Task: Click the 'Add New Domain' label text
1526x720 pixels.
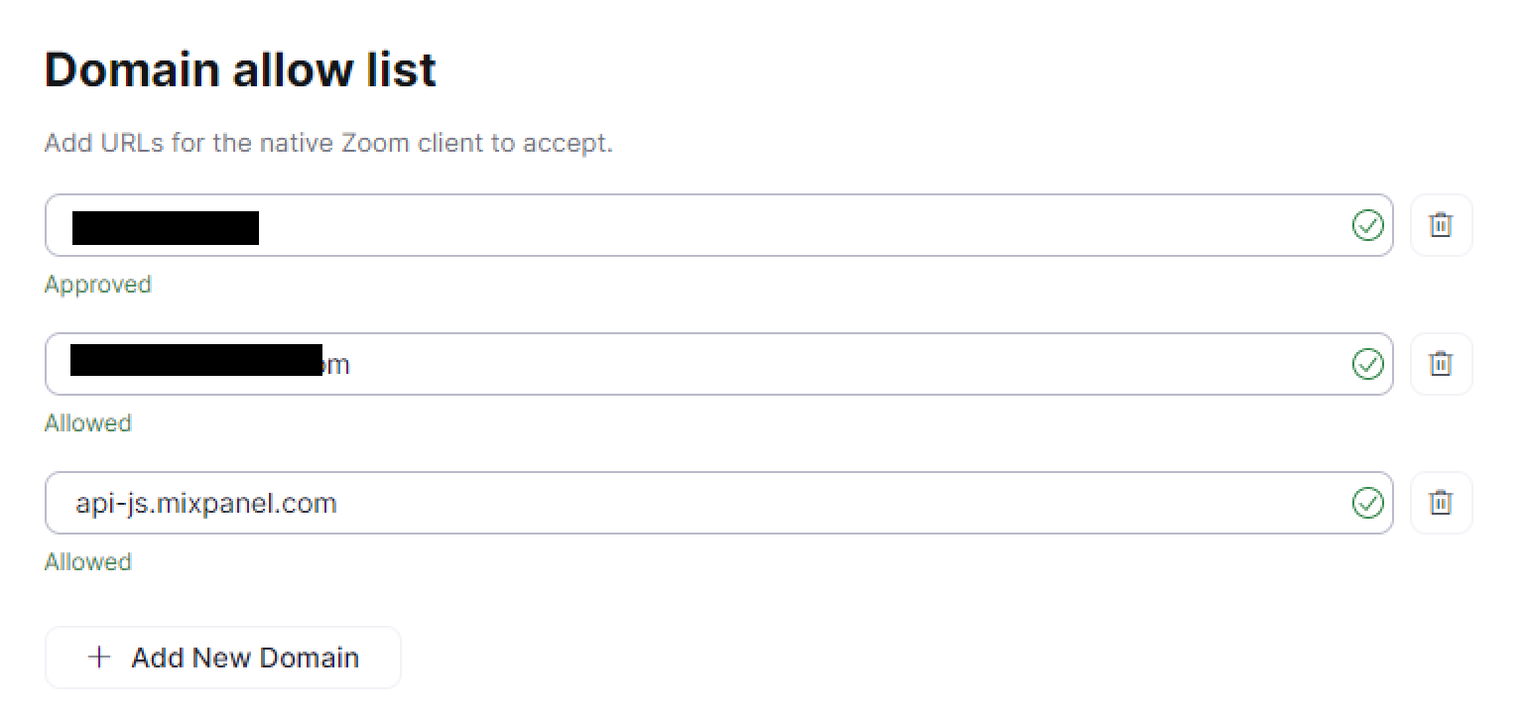Action: pos(245,658)
